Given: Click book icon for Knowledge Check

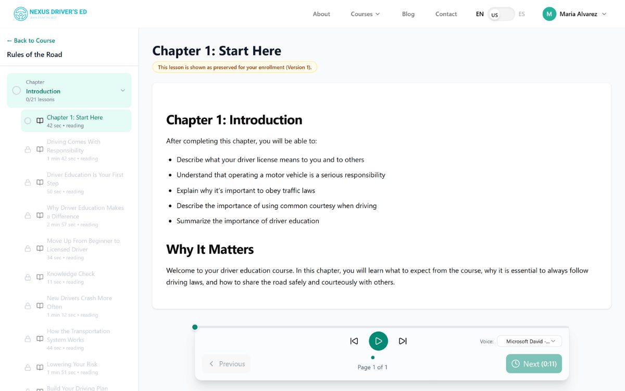Looking at the screenshot, I should (x=40, y=277).
